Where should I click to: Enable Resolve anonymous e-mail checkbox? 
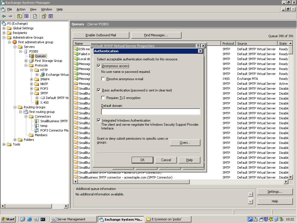(x=103, y=79)
